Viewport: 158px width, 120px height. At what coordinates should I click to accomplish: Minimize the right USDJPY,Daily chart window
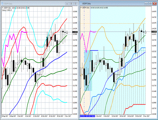[146, 3]
